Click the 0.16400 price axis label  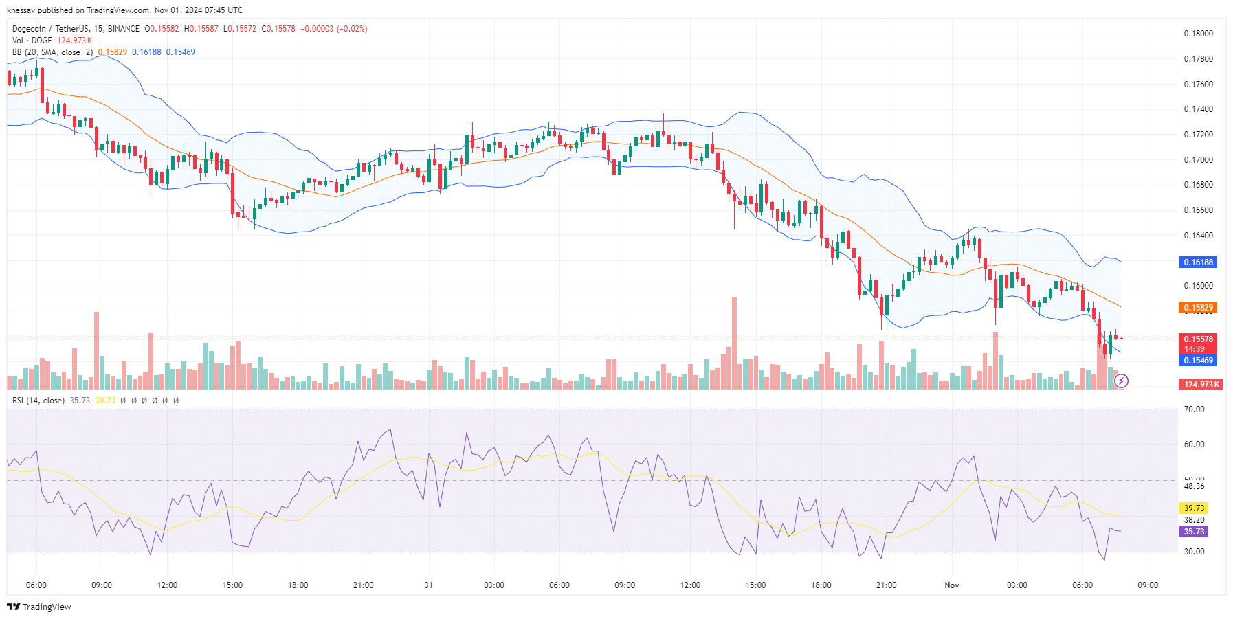(1198, 236)
